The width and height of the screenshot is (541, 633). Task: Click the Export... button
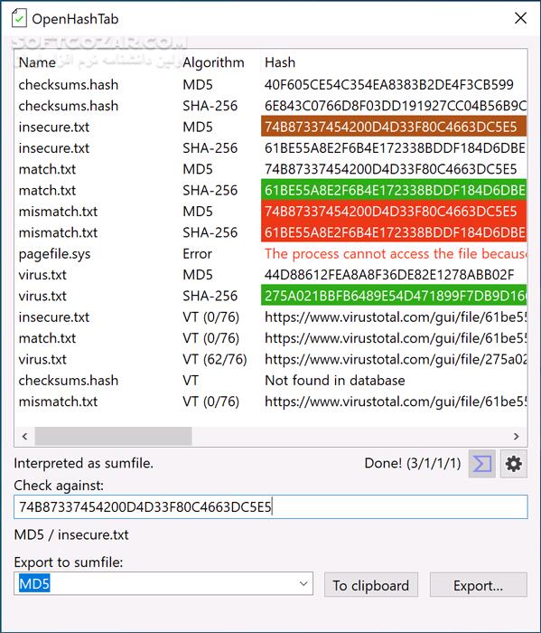[x=478, y=585]
